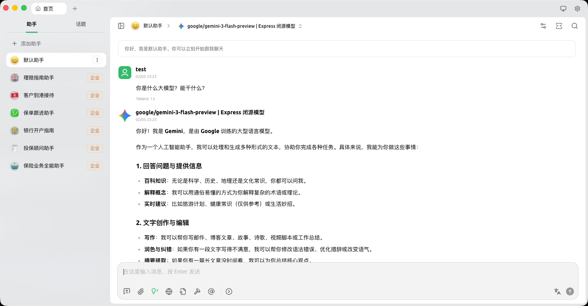Viewport: 588px width, 306px height.
Task: Toggle thinking mode with the lightbulb icon
Action: tap(154, 291)
